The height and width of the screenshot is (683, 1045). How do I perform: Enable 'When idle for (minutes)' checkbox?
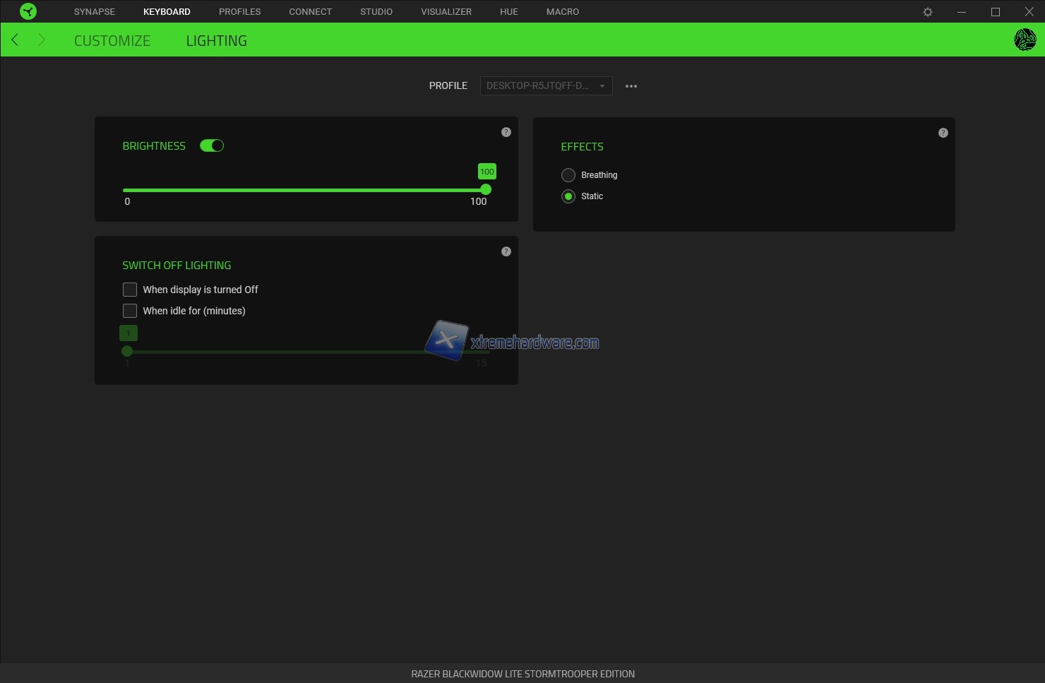point(130,311)
